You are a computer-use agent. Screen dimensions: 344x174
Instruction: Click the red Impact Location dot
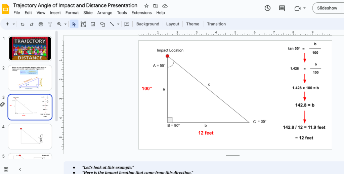click(x=167, y=56)
